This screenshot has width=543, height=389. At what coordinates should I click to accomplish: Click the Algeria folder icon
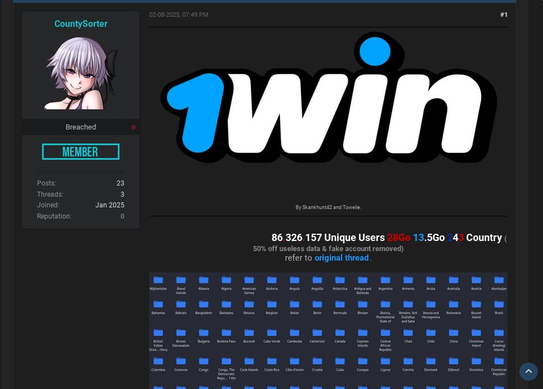[x=227, y=280]
